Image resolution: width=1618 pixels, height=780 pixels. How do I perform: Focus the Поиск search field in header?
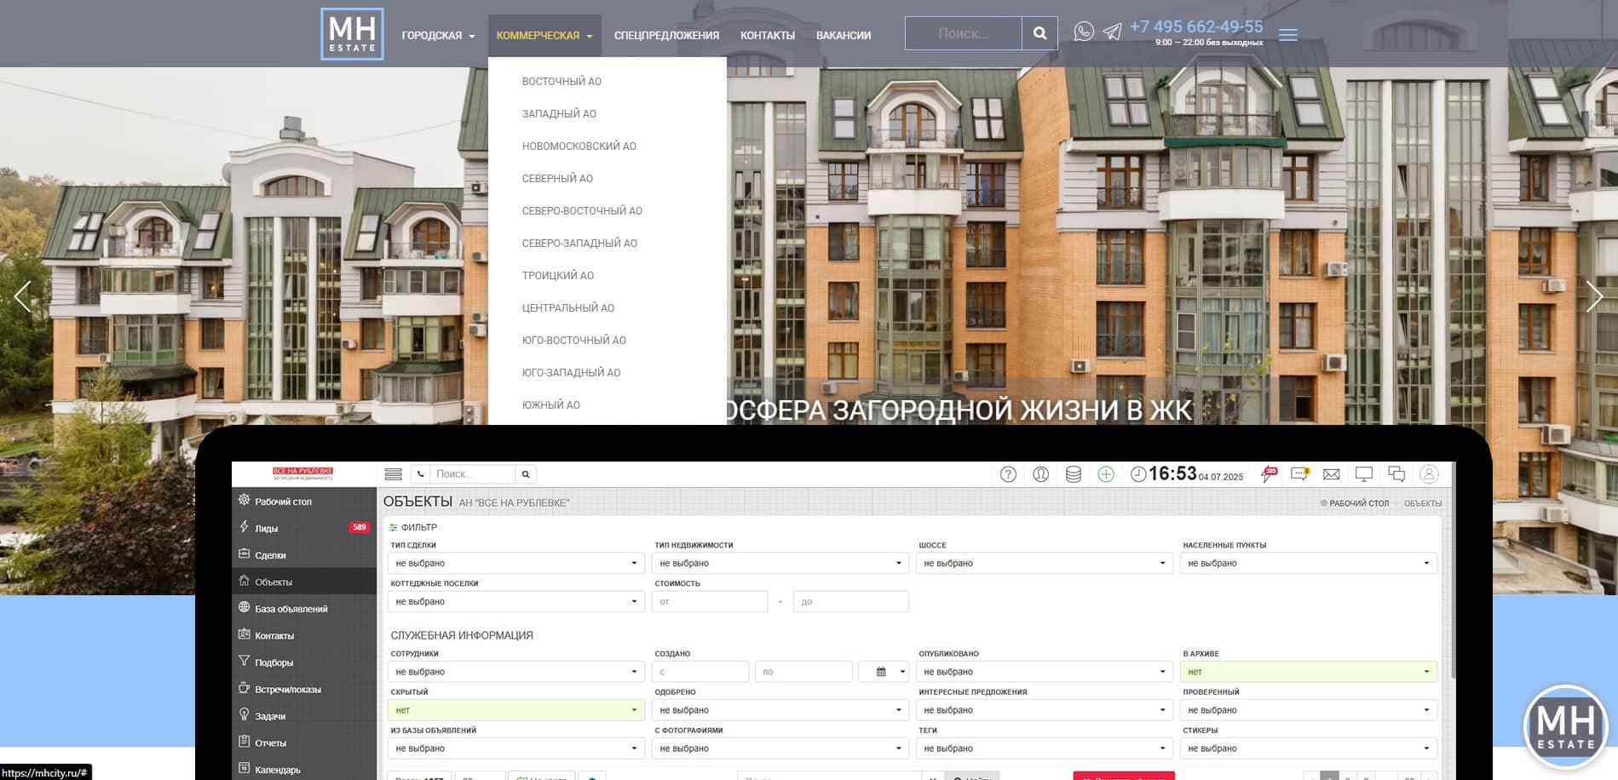(963, 33)
